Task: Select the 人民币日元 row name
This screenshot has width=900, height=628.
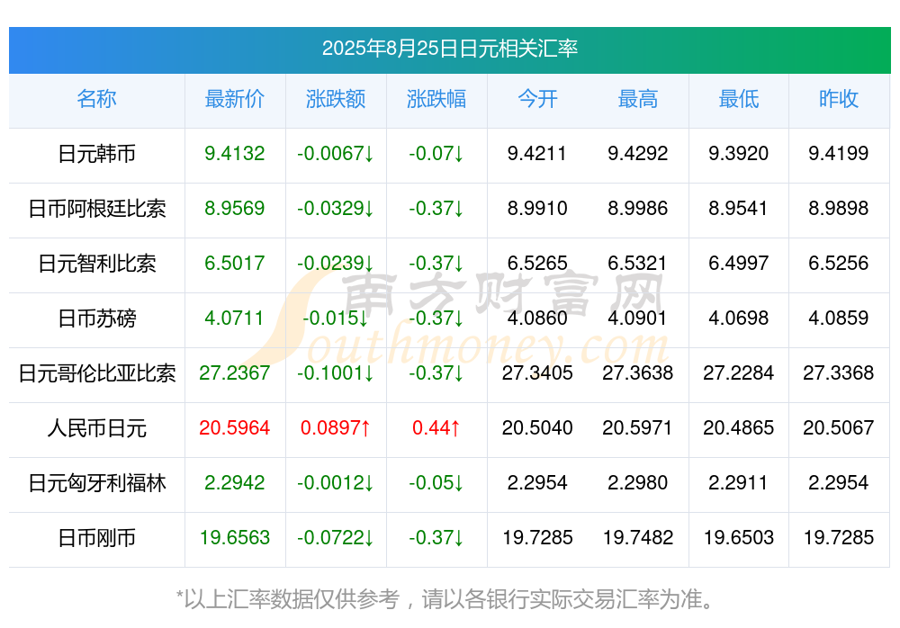Action: pyautogui.click(x=96, y=428)
